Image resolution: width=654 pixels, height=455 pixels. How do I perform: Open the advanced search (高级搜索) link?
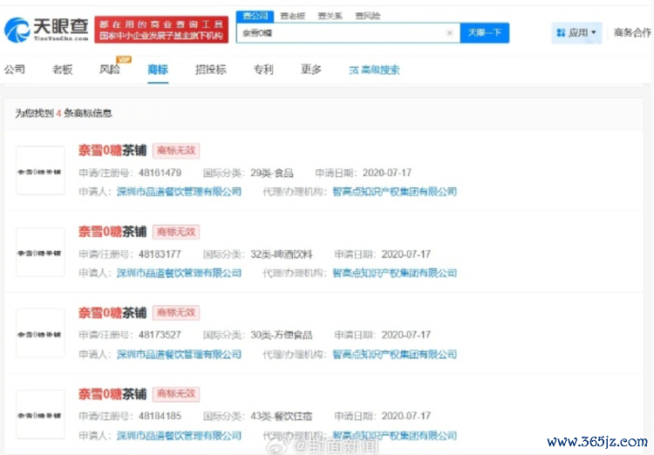click(x=374, y=70)
